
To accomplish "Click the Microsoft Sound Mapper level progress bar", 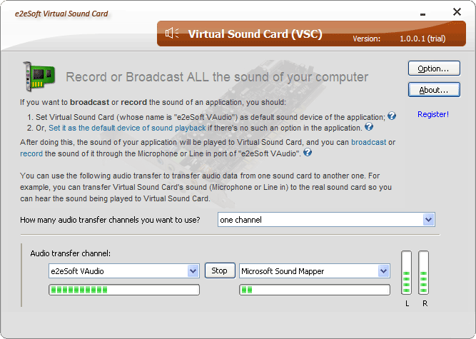I will click(315, 290).
